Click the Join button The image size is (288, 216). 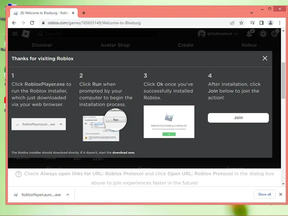(x=238, y=118)
